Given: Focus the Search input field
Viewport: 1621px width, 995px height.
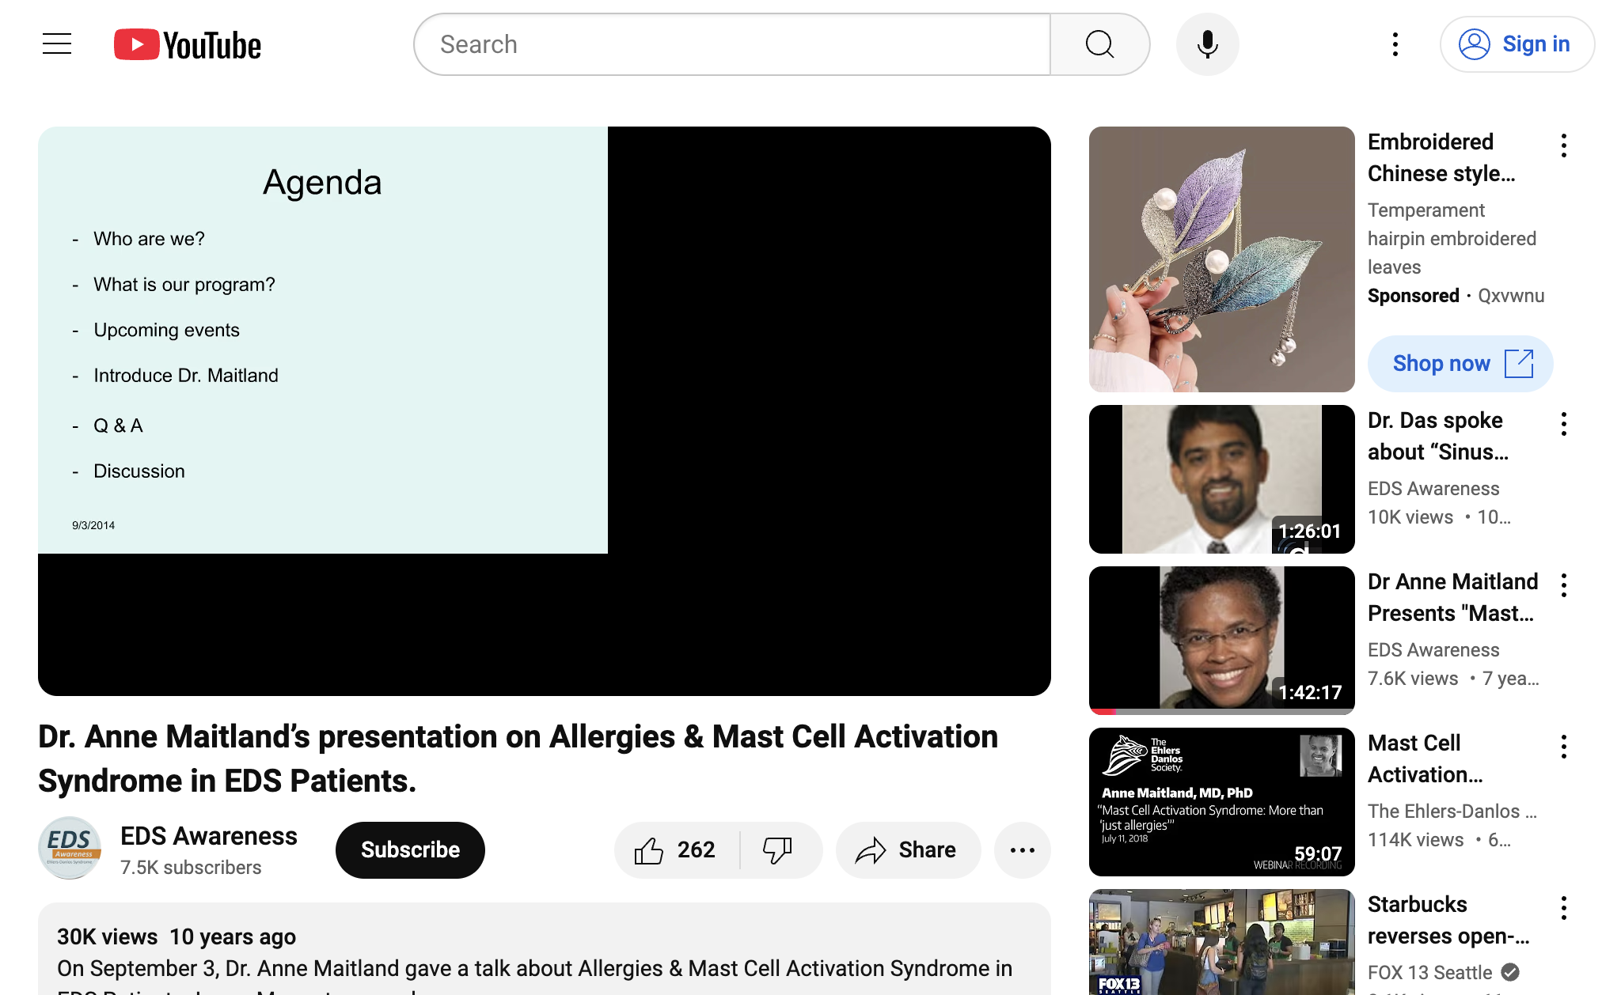Looking at the screenshot, I should click(732, 44).
